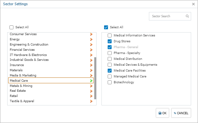The image size is (198, 123).
Task: Select the Real Estate sector
Action: (x=51, y=91)
